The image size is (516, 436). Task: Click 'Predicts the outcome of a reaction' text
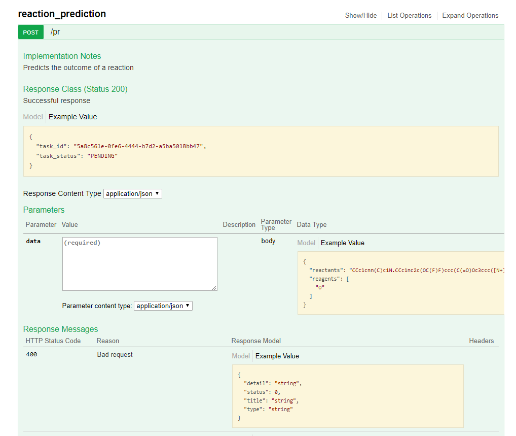[x=79, y=68]
